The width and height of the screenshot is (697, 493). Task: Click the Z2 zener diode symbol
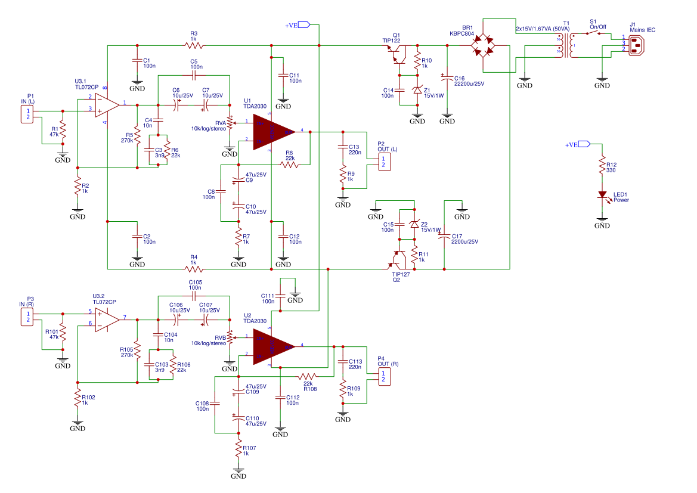tap(414, 225)
